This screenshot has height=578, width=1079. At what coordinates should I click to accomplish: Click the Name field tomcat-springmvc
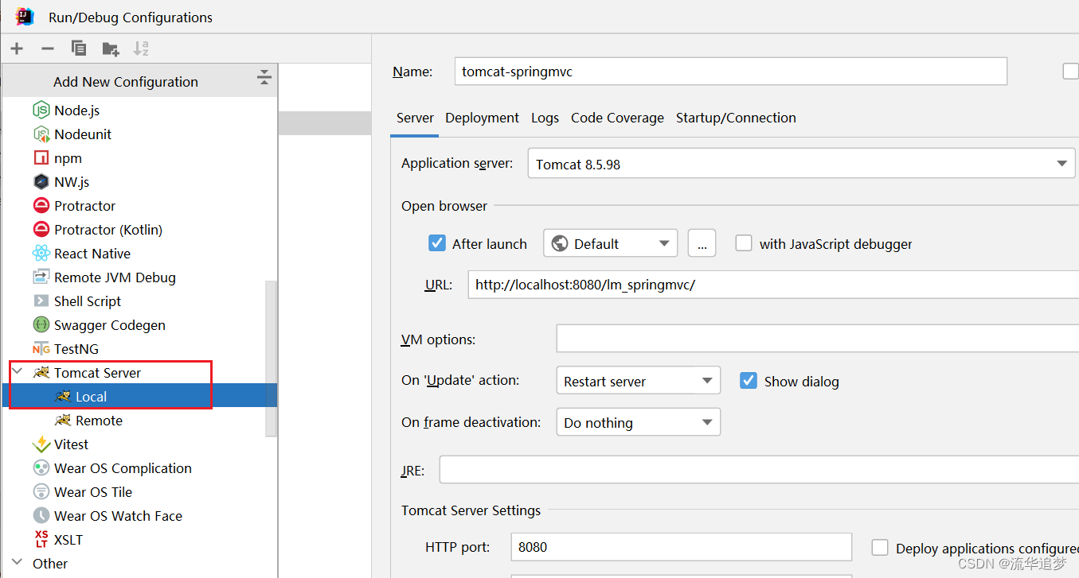730,72
